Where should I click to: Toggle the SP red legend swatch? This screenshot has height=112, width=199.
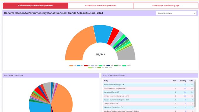[x=86, y=66]
